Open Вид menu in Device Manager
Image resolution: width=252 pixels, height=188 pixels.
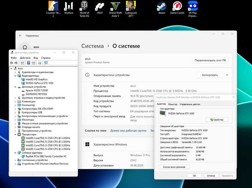[36, 58]
